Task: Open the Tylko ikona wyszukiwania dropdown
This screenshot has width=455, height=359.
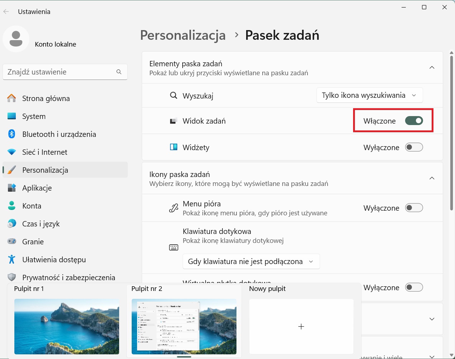Action: click(370, 95)
